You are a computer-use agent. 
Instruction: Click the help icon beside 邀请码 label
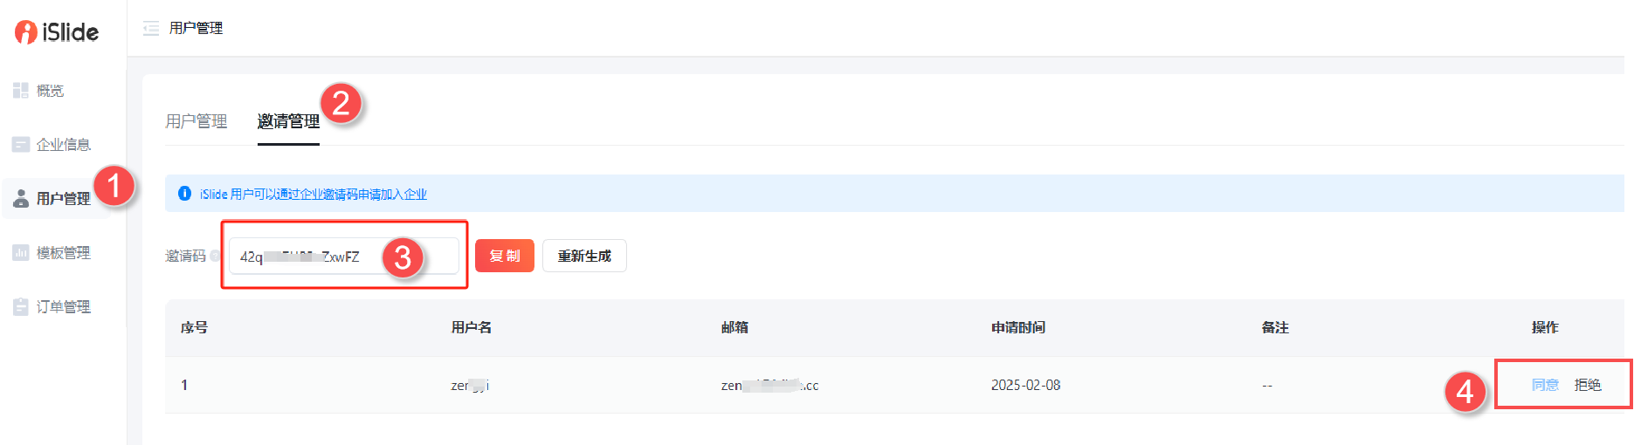pos(215,256)
